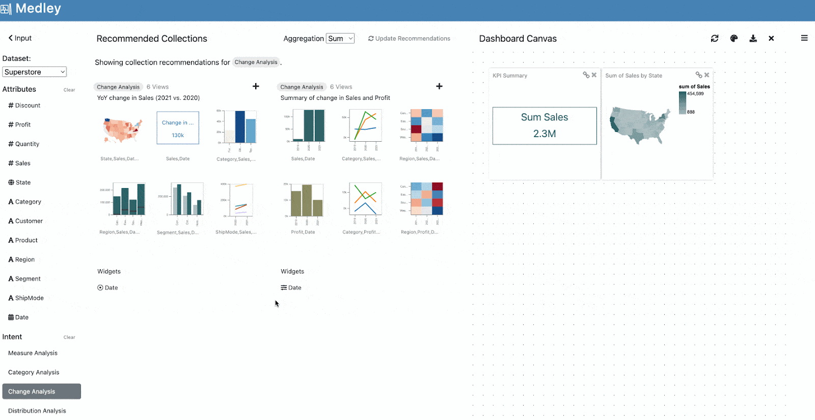Open Region,Sales,Date bar chart thumbnail
The height and width of the screenshot is (420, 815).
tap(122, 203)
